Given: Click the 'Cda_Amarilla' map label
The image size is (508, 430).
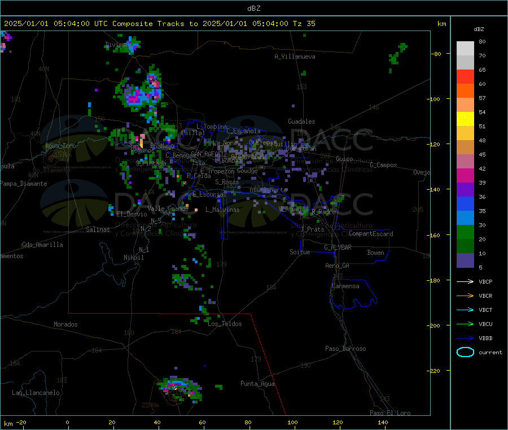Looking at the screenshot, I should [42, 245].
